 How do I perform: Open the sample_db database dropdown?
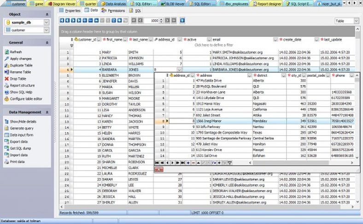point(47,22)
